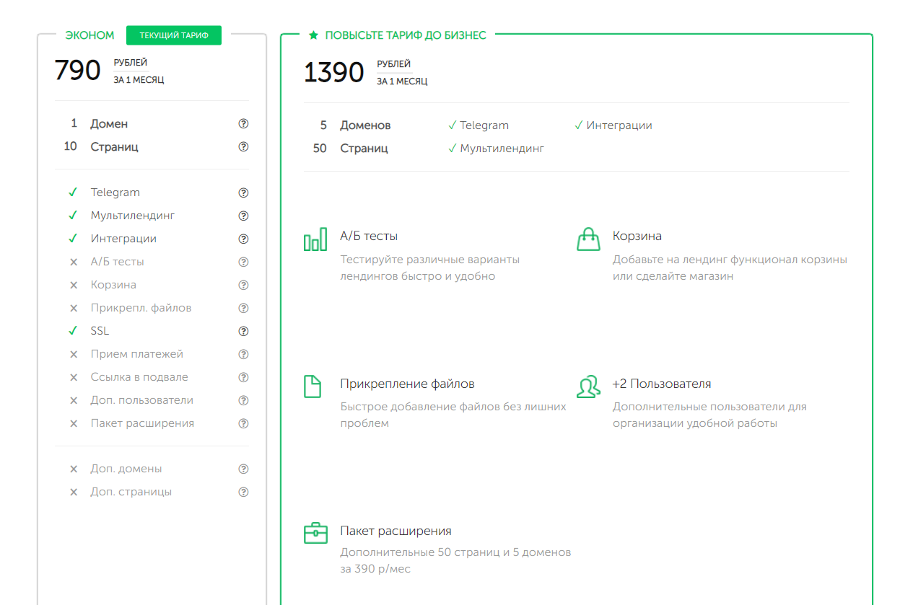
Task: Click help icon for Доп. домены
Action: [243, 469]
